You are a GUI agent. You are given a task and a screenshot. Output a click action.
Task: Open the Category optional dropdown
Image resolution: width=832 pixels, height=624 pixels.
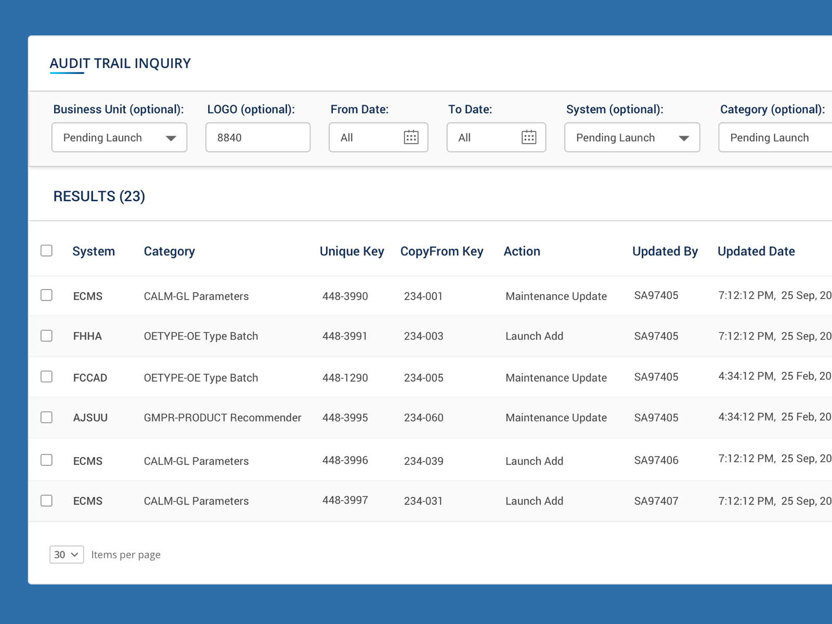774,137
